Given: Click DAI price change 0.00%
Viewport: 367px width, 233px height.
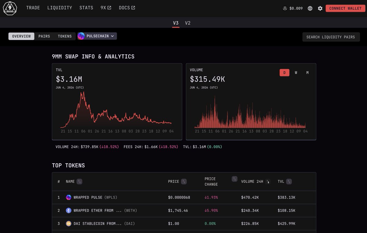Looking at the screenshot, I should [210, 224].
